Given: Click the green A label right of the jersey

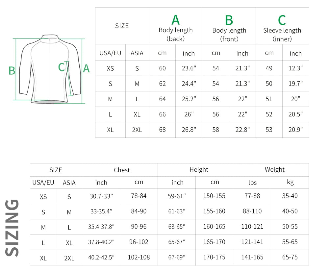Looking at the screenshot, I should coord(86,68).
